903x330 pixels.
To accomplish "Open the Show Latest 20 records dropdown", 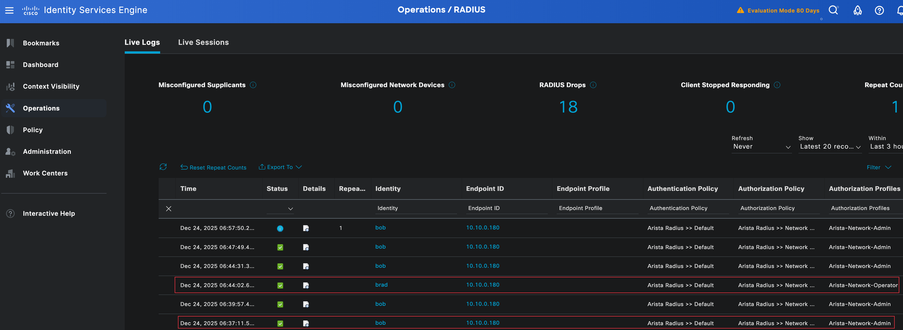I will coord(830,147).
